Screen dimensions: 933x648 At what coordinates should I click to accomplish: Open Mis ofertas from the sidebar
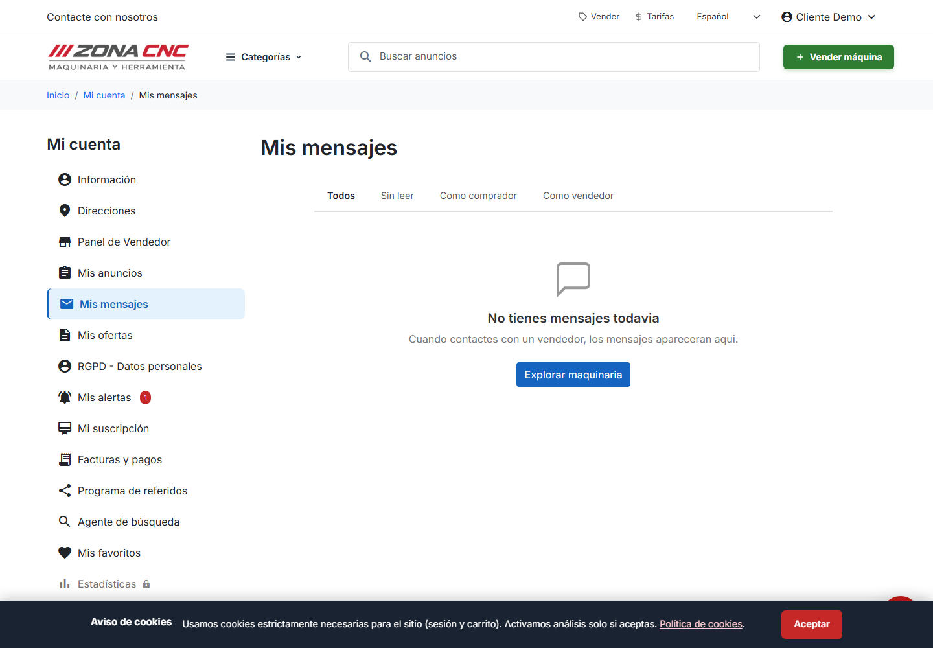(x=146, y=335)
